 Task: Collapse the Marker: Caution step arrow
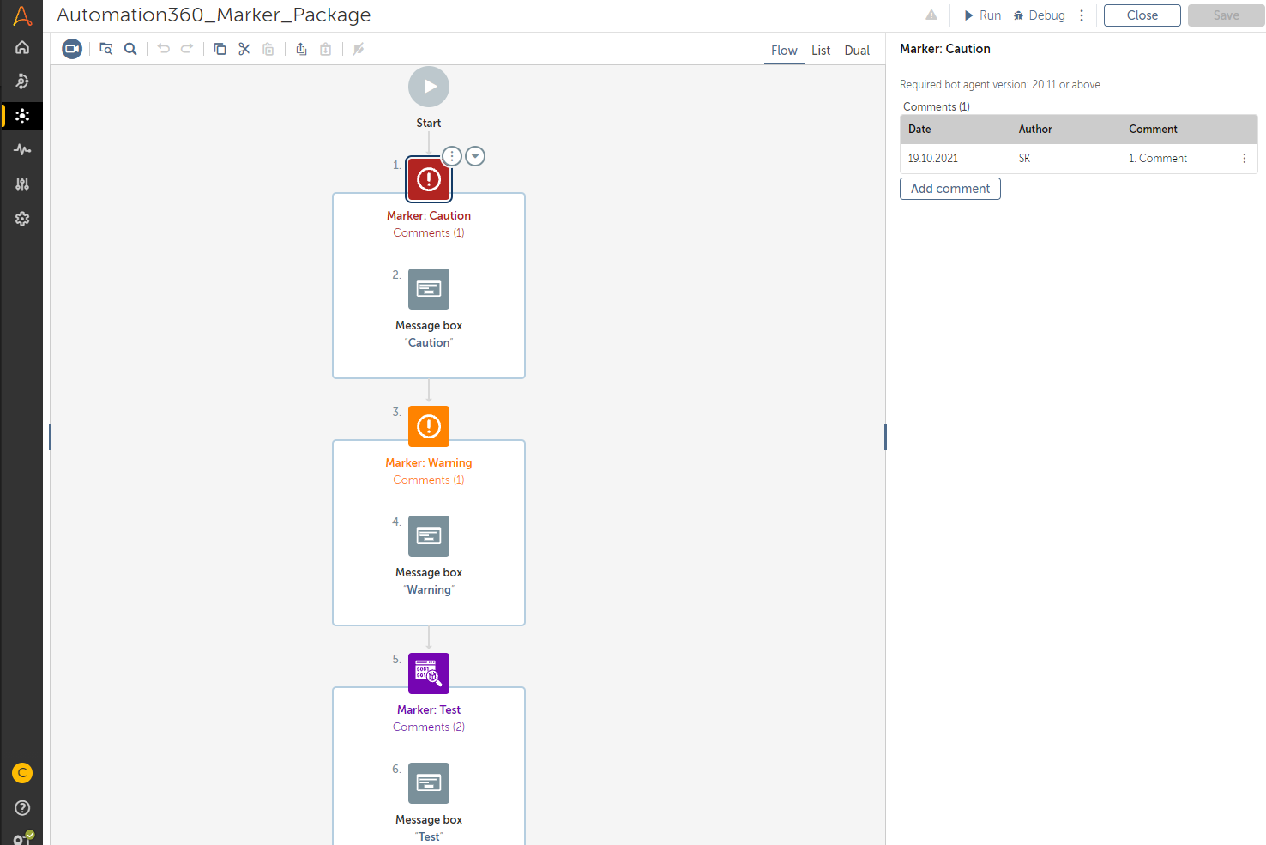click(x=475, y=156)
